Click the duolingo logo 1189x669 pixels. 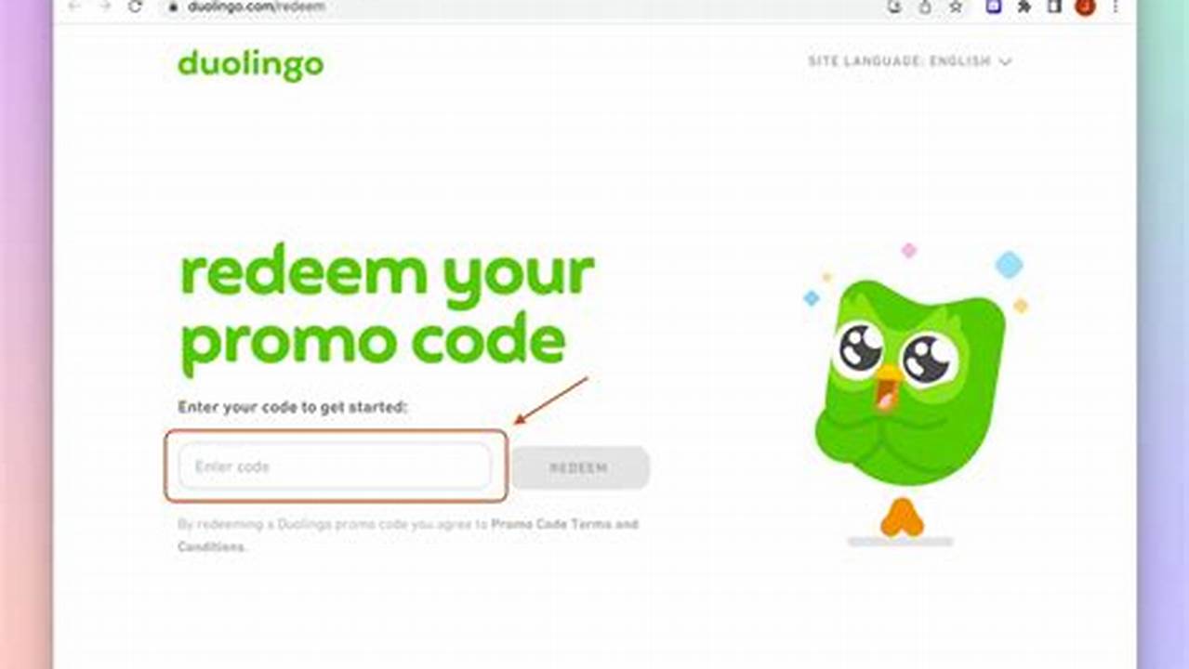click(x=251, y=65)
